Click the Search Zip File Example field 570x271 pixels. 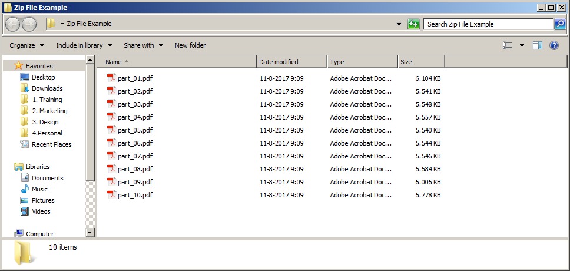[x=488, y=24]
